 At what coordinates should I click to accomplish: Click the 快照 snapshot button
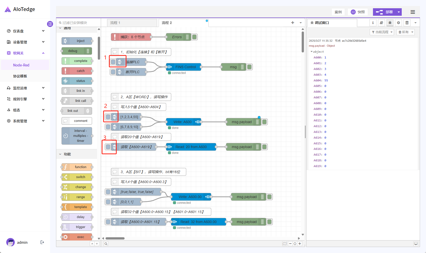point(358,12)
